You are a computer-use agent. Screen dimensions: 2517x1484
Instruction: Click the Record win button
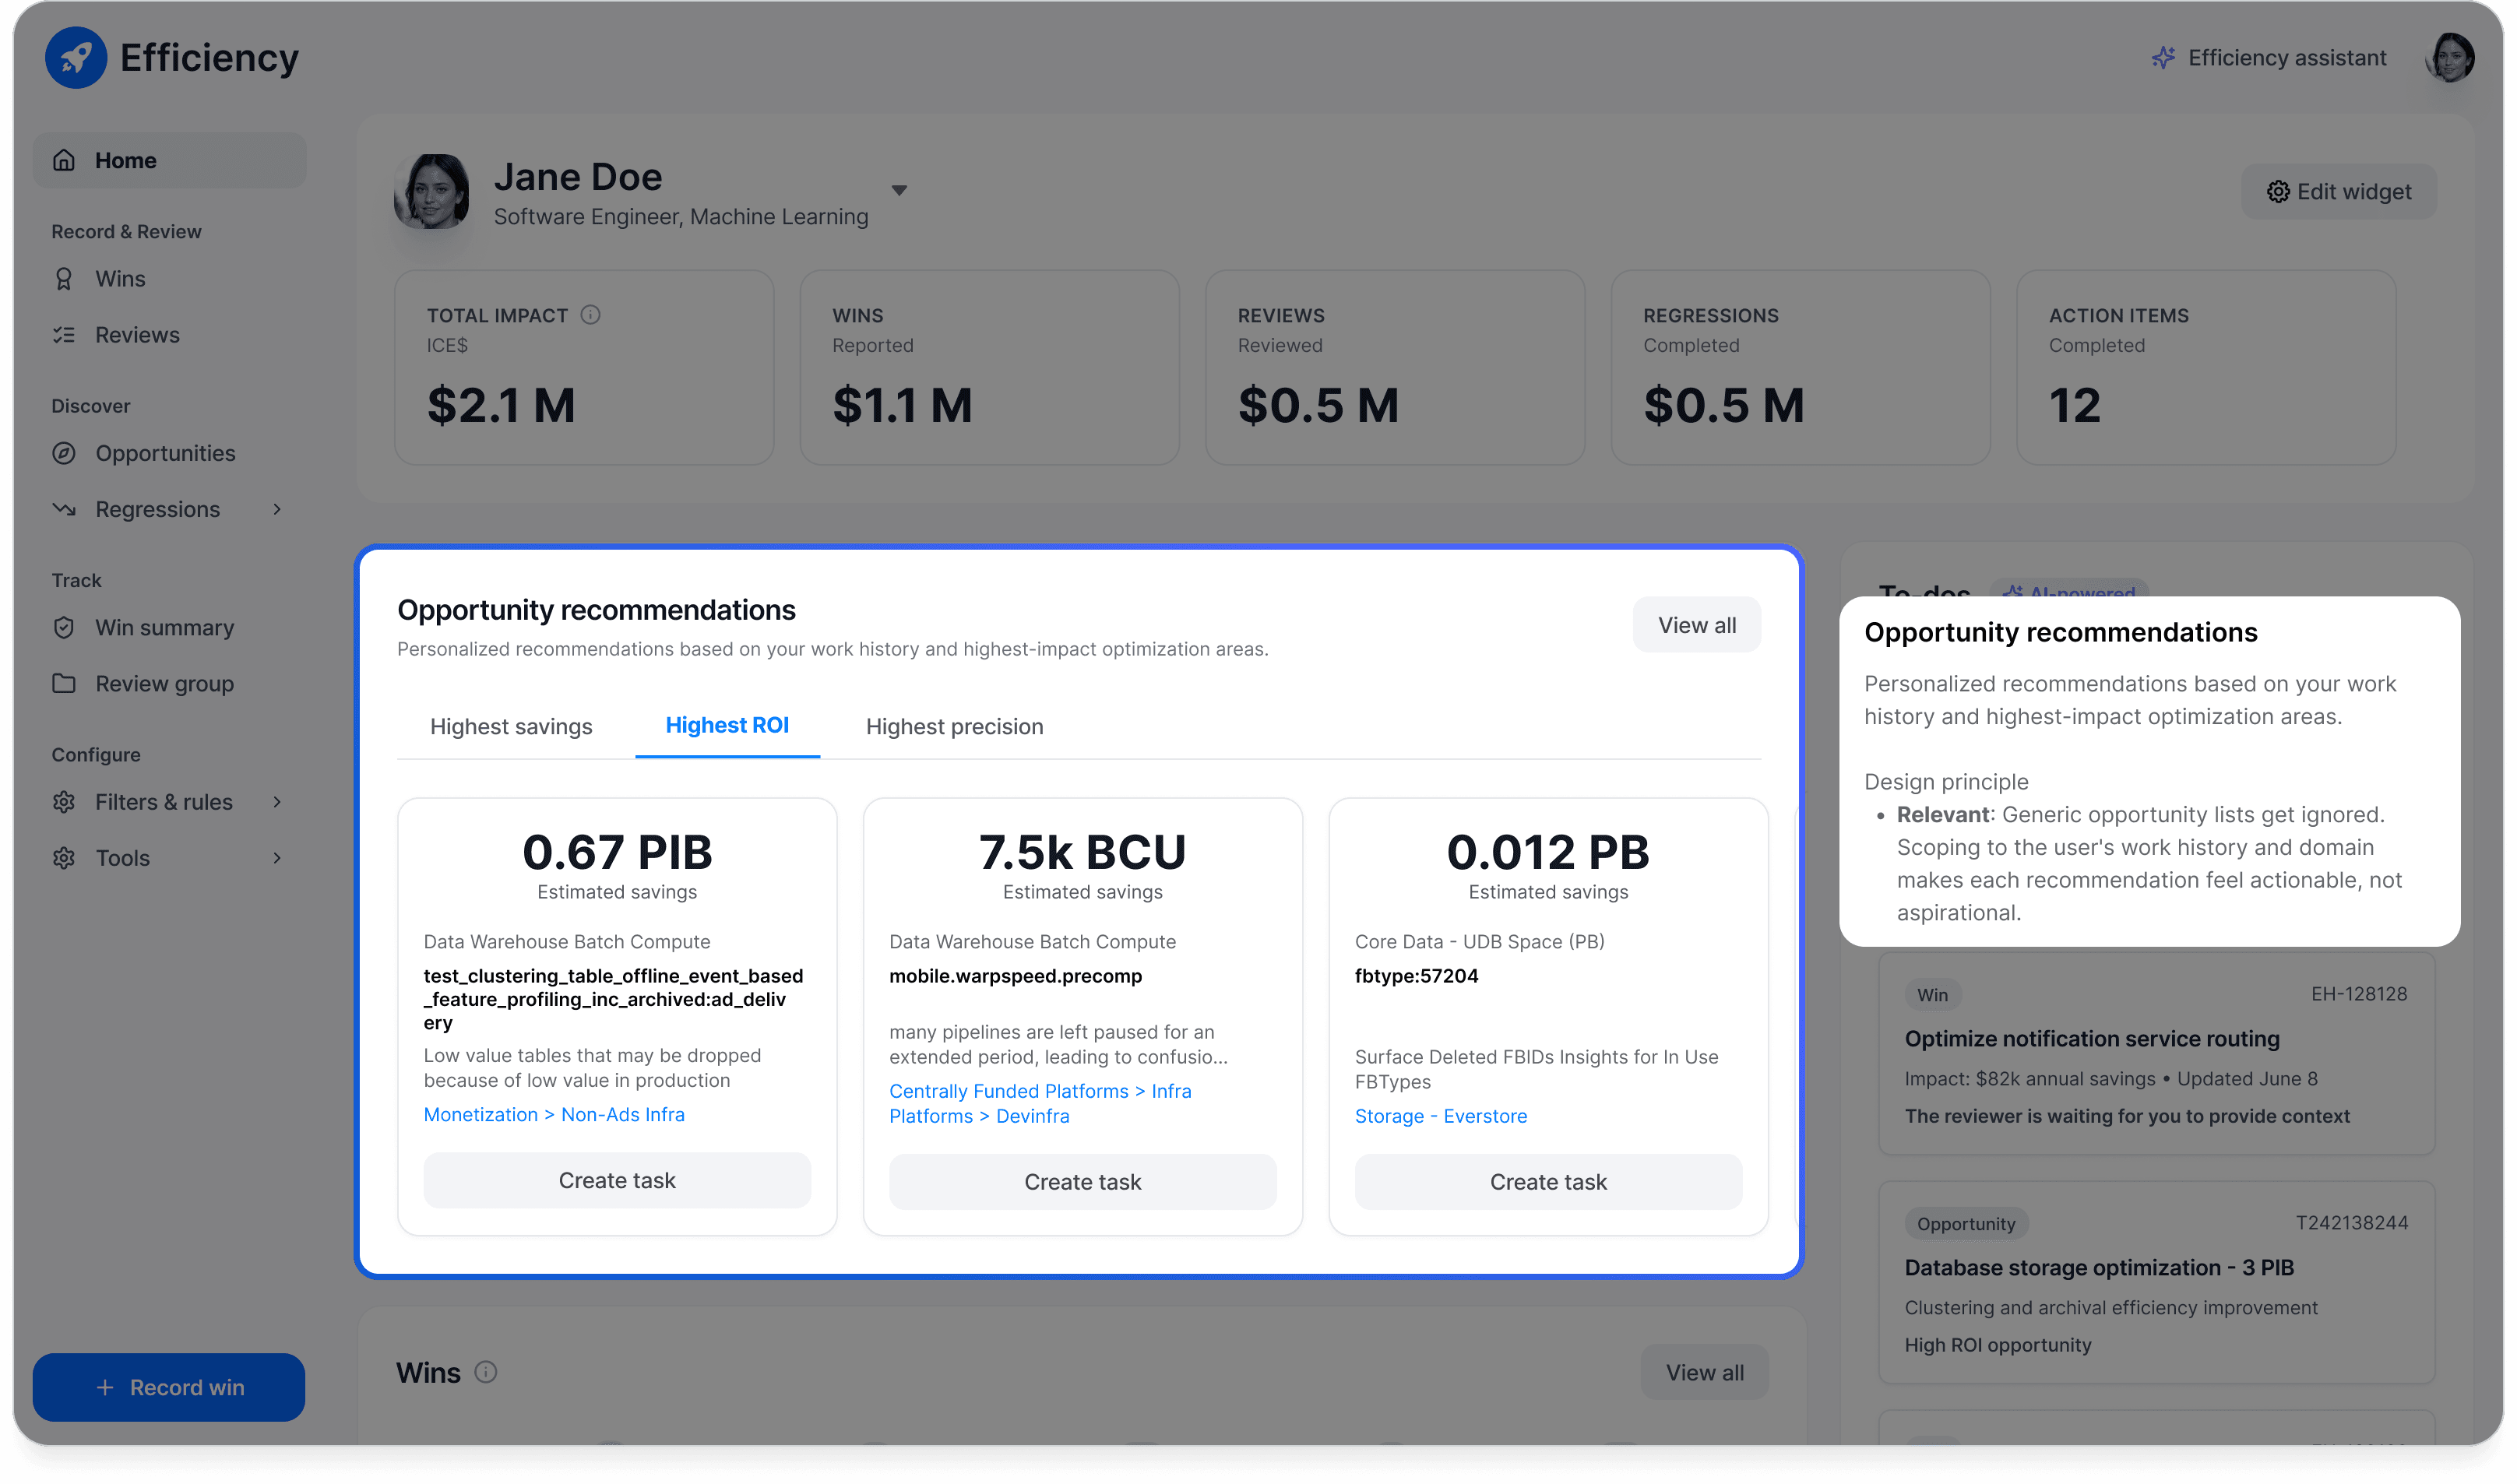[x=169, y=1388]
